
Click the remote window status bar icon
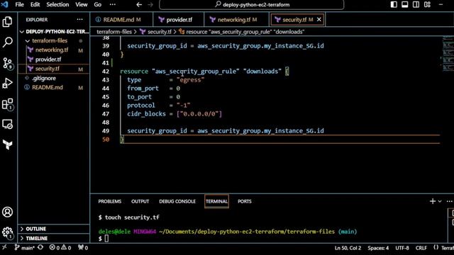[x=4, y=247]
